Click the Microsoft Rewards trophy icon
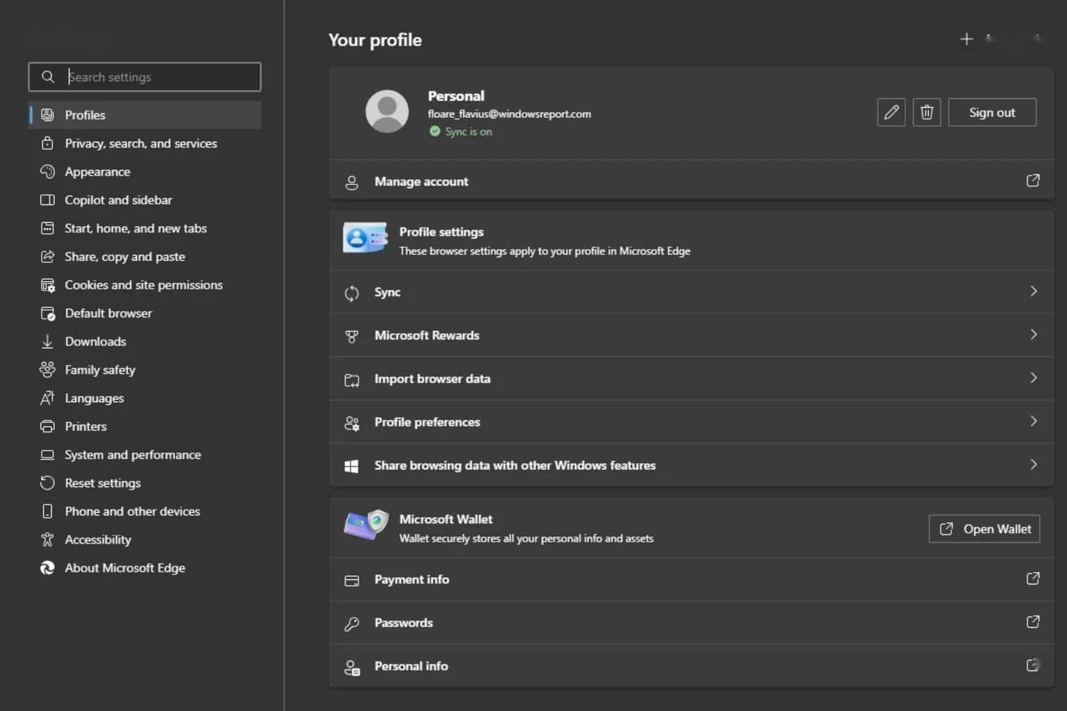1067x711 pixels. pos(351,336)
